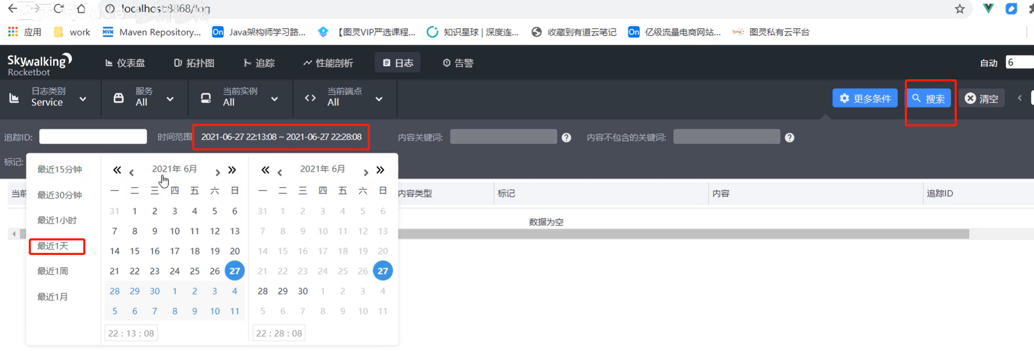Viewport: 1034px width, 351px height.
Task: Expand 当前实例 All dropdown
Action: click(240, 98)
